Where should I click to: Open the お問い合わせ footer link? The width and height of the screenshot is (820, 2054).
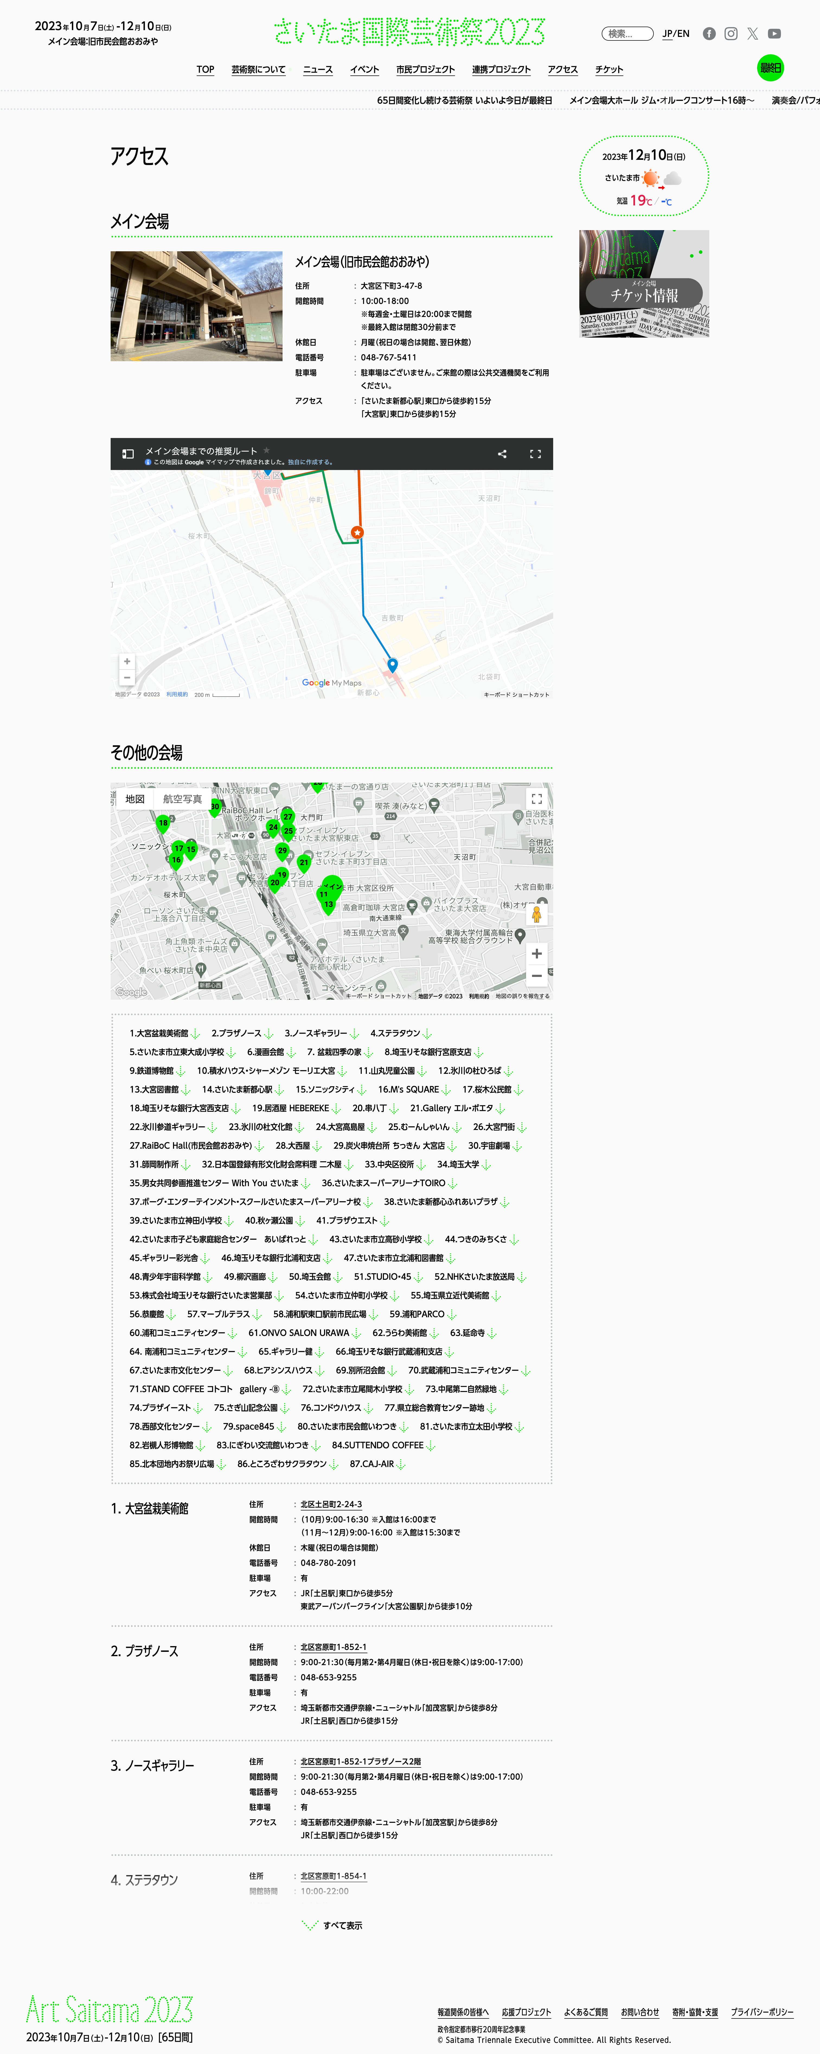640,2012
